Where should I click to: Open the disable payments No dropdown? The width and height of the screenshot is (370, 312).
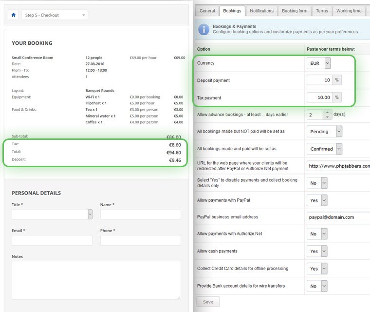317,183
